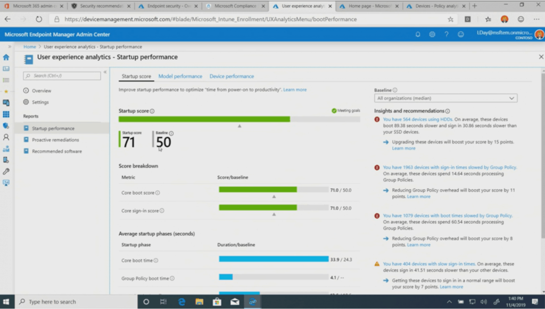The height and width of the screenshot is (309, 545).
Task: Open the Apps grid icon in the left rail
Action: pos(6,114)
